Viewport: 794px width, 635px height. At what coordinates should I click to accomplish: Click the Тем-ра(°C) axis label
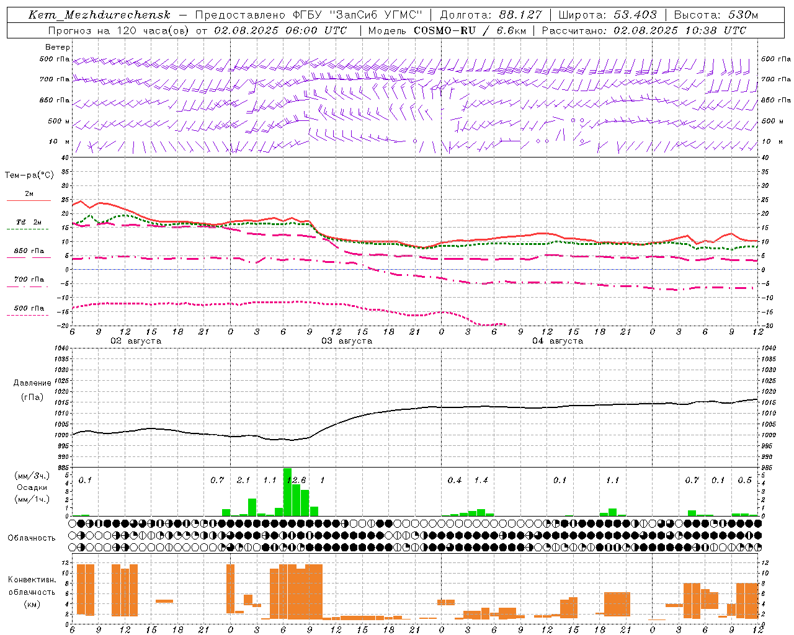(29, 175)
